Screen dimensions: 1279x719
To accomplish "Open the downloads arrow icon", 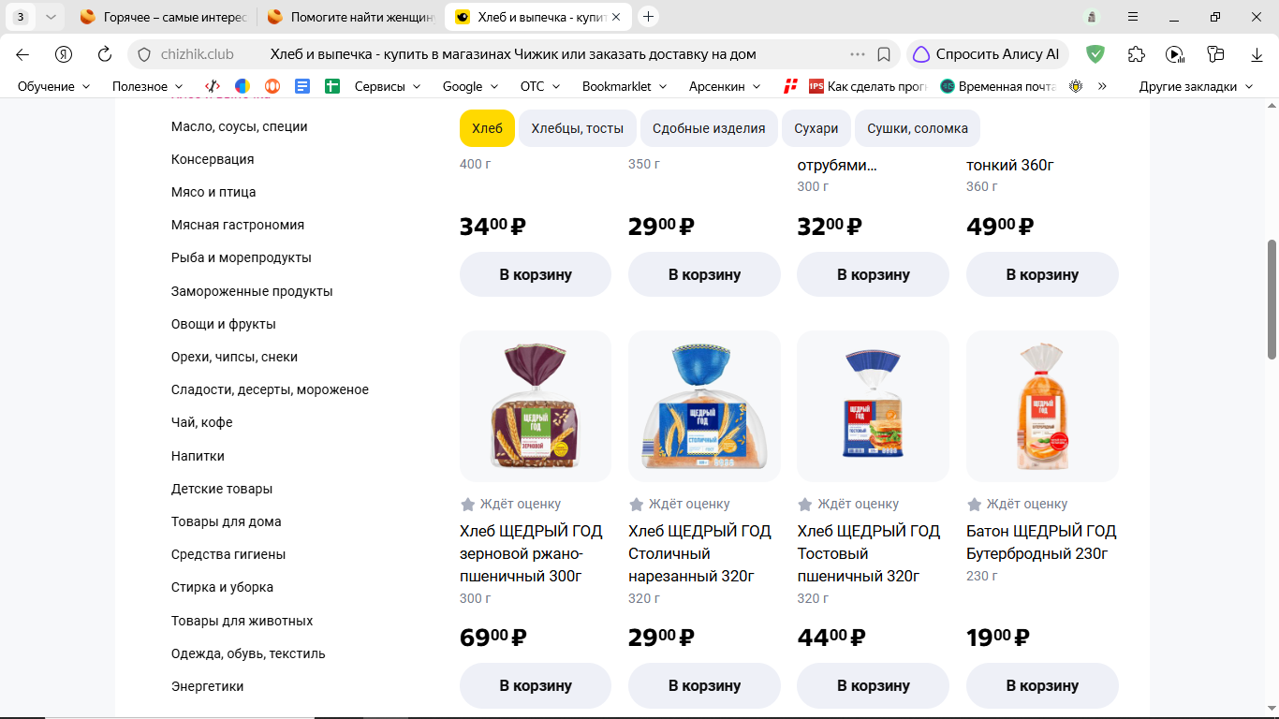I will (1257, 54).
